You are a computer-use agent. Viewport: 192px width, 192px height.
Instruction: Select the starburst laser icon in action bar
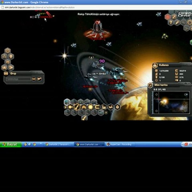[70, 107]
